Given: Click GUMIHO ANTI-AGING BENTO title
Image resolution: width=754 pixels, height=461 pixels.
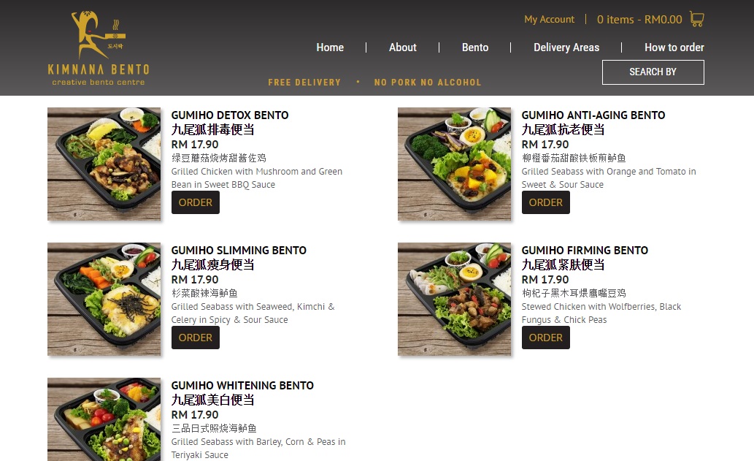Looking at the screenshot, I should 593,115.
